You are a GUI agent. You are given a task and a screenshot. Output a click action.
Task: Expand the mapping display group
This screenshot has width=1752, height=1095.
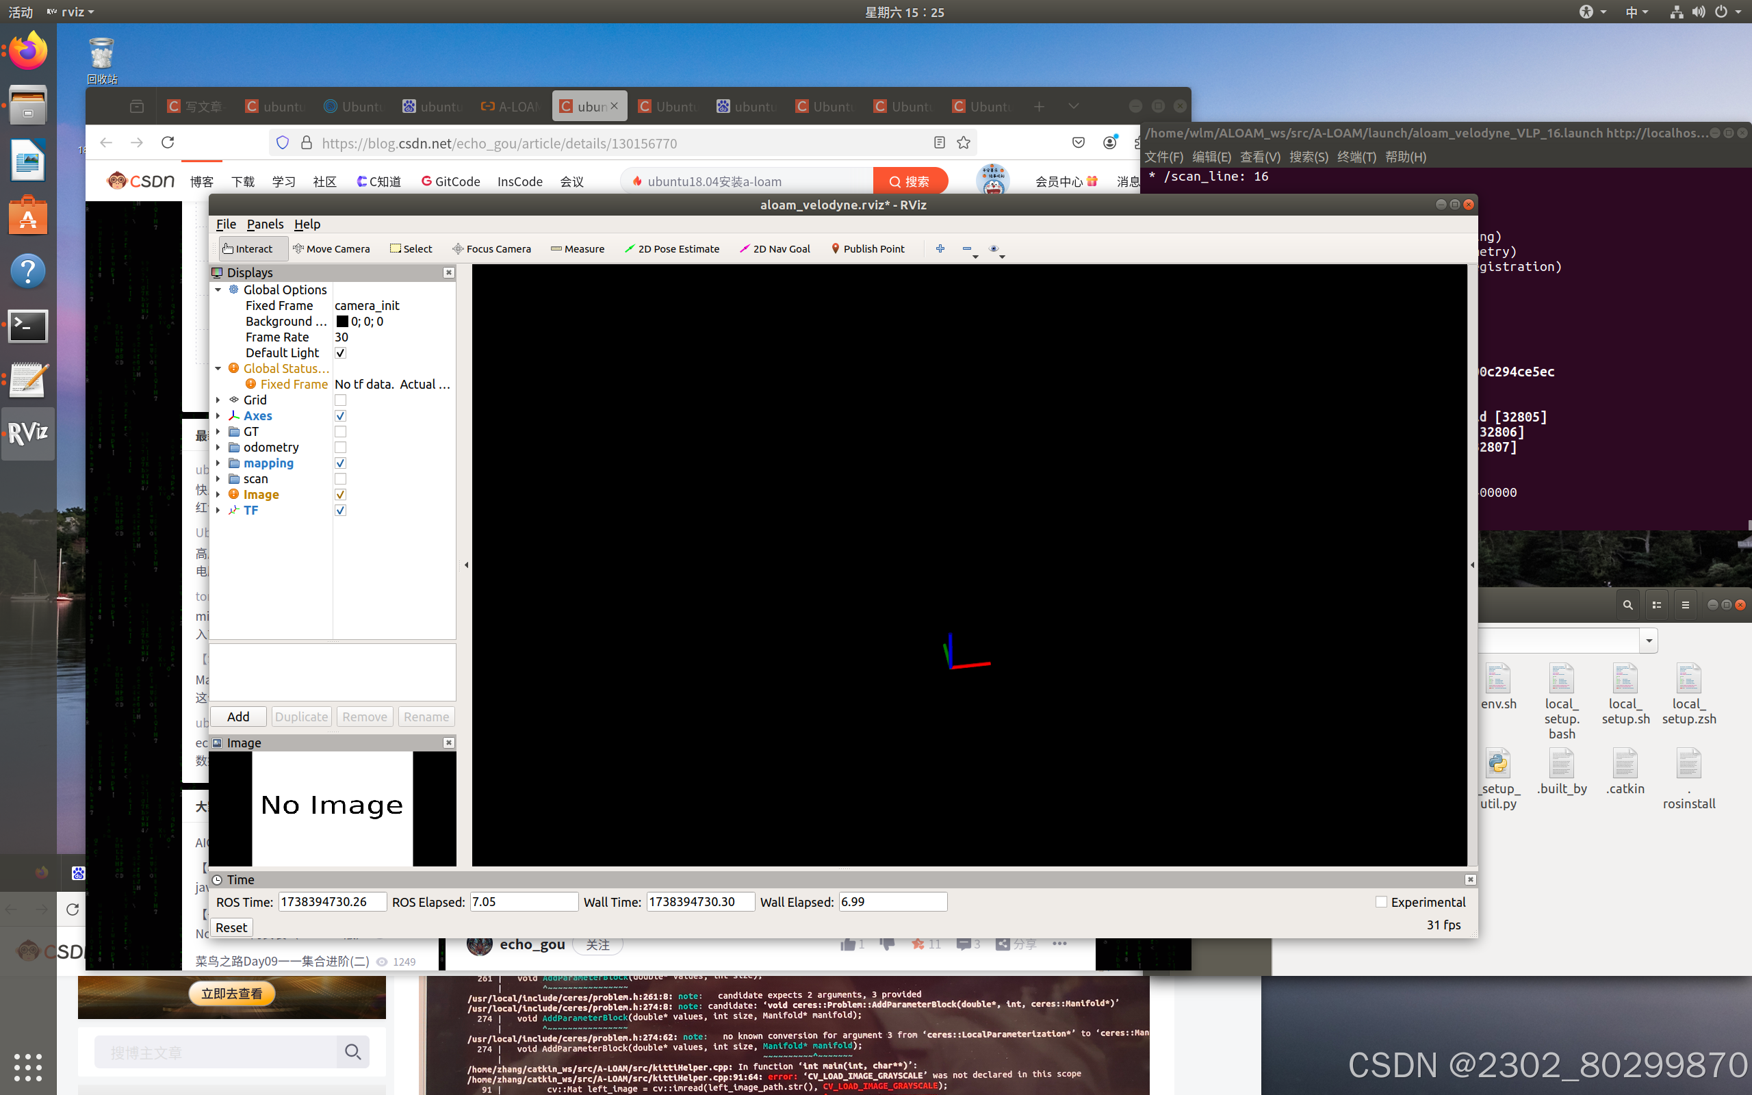click(218, 463)
